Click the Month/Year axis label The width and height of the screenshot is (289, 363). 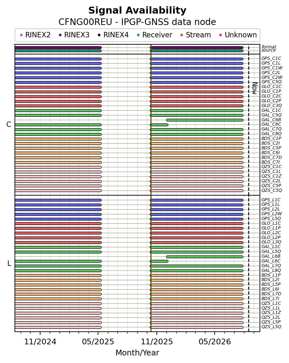click(138, 353)
